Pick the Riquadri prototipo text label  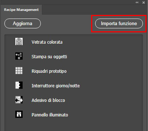(x=49, y=71)
